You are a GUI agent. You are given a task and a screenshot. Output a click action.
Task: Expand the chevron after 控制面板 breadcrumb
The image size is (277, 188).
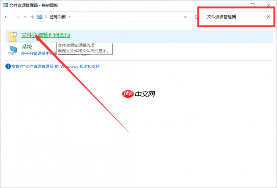point(69,17)
